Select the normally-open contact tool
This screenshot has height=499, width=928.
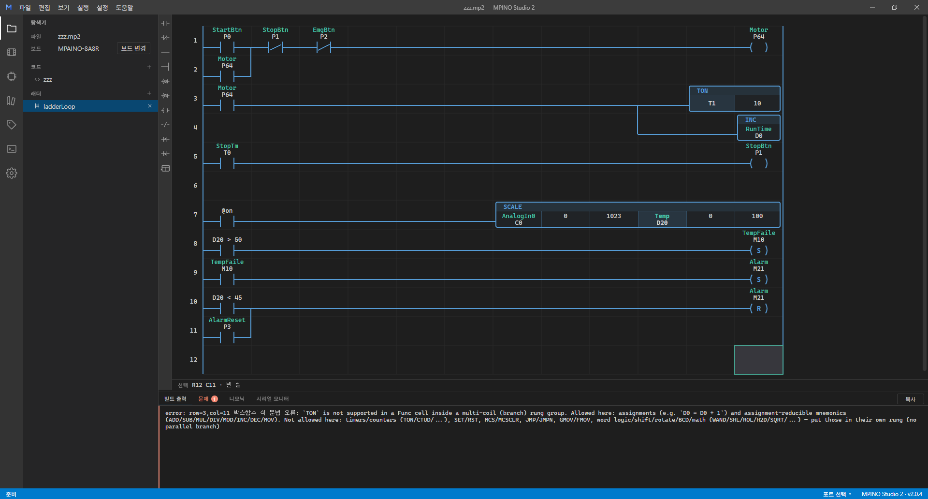tap(165, 23)
